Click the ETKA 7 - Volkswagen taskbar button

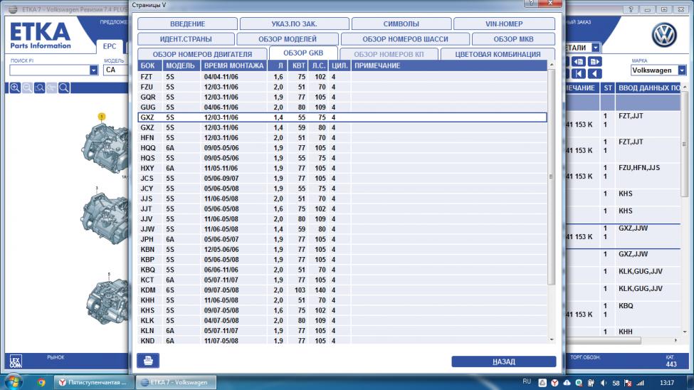[176, 382]
